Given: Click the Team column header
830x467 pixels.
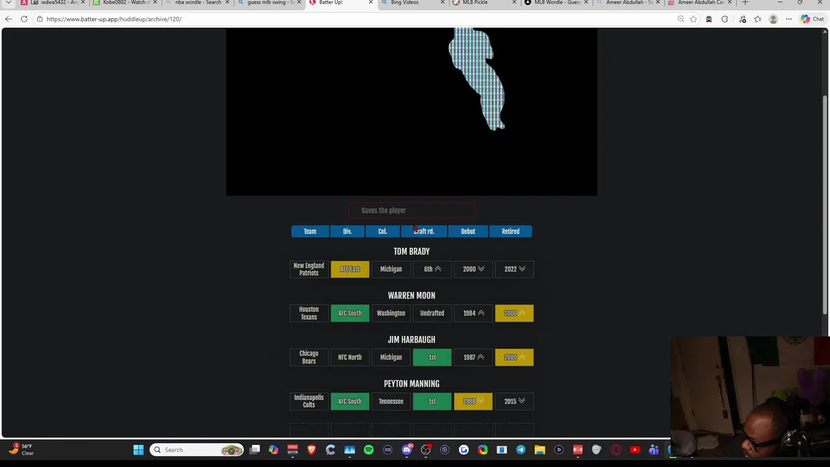Looking at the screenshot, I should tap(310, 232).
